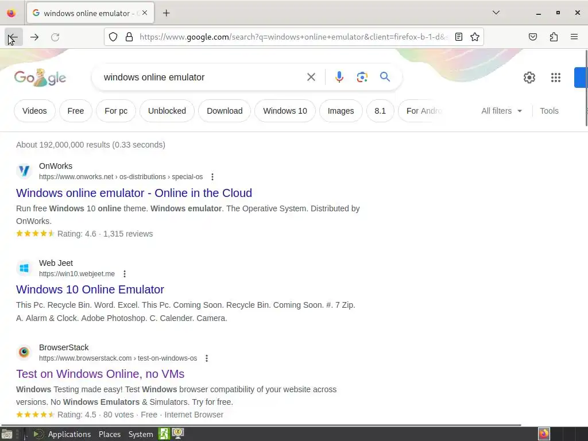588x441 pixels.
Task: Expand the All filters dropdown
Action: point(501,111)
